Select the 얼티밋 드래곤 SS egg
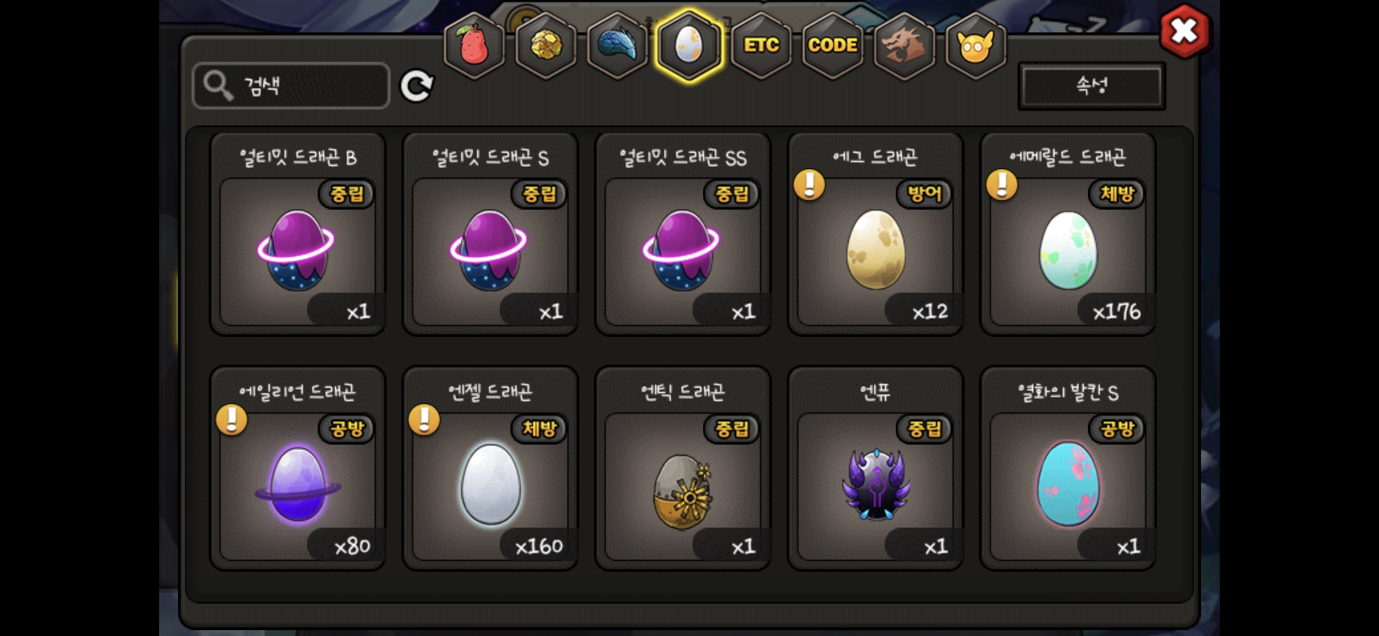This screenshot has height=636, width=1379. tap(683, 234)
